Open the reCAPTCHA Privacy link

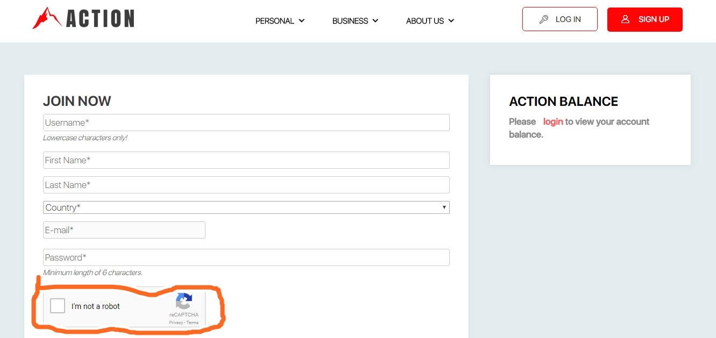click(x=176, y=323)
